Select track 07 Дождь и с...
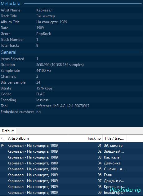This screenshot has height=196, width=143. click(71, 181)
